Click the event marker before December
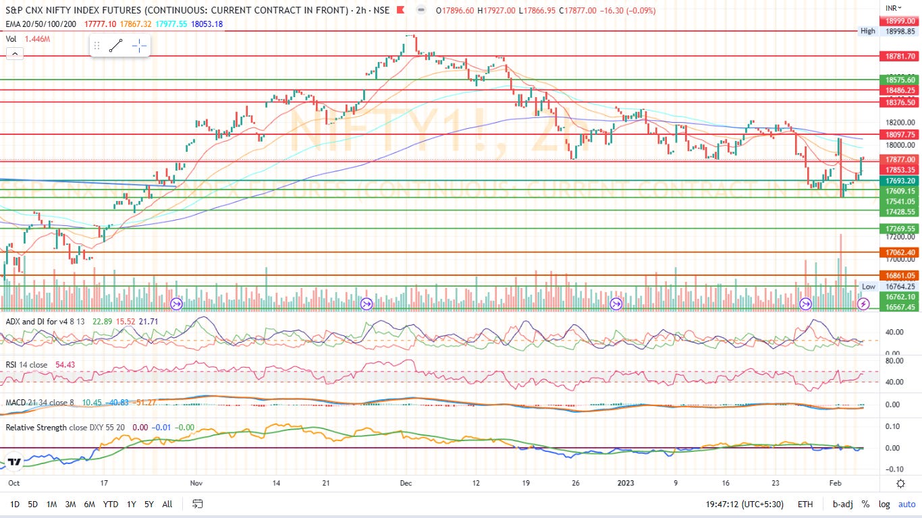Viewport: 922px width, 518px height. tap(367, 304)
